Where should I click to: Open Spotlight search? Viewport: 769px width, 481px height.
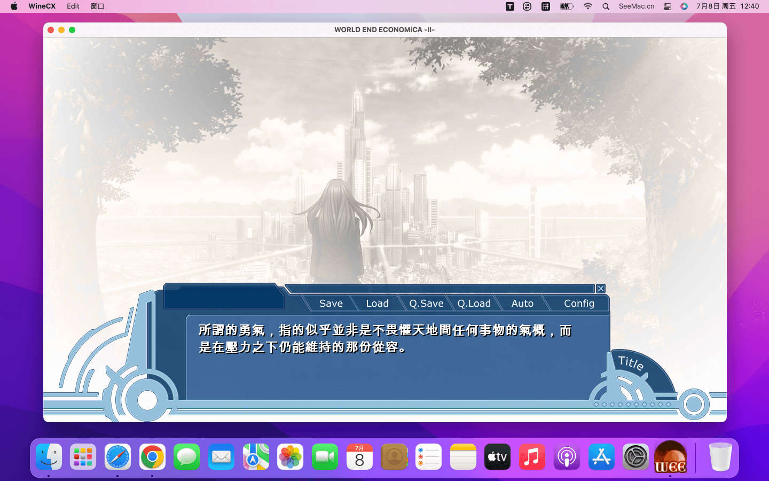coord(606,6)
